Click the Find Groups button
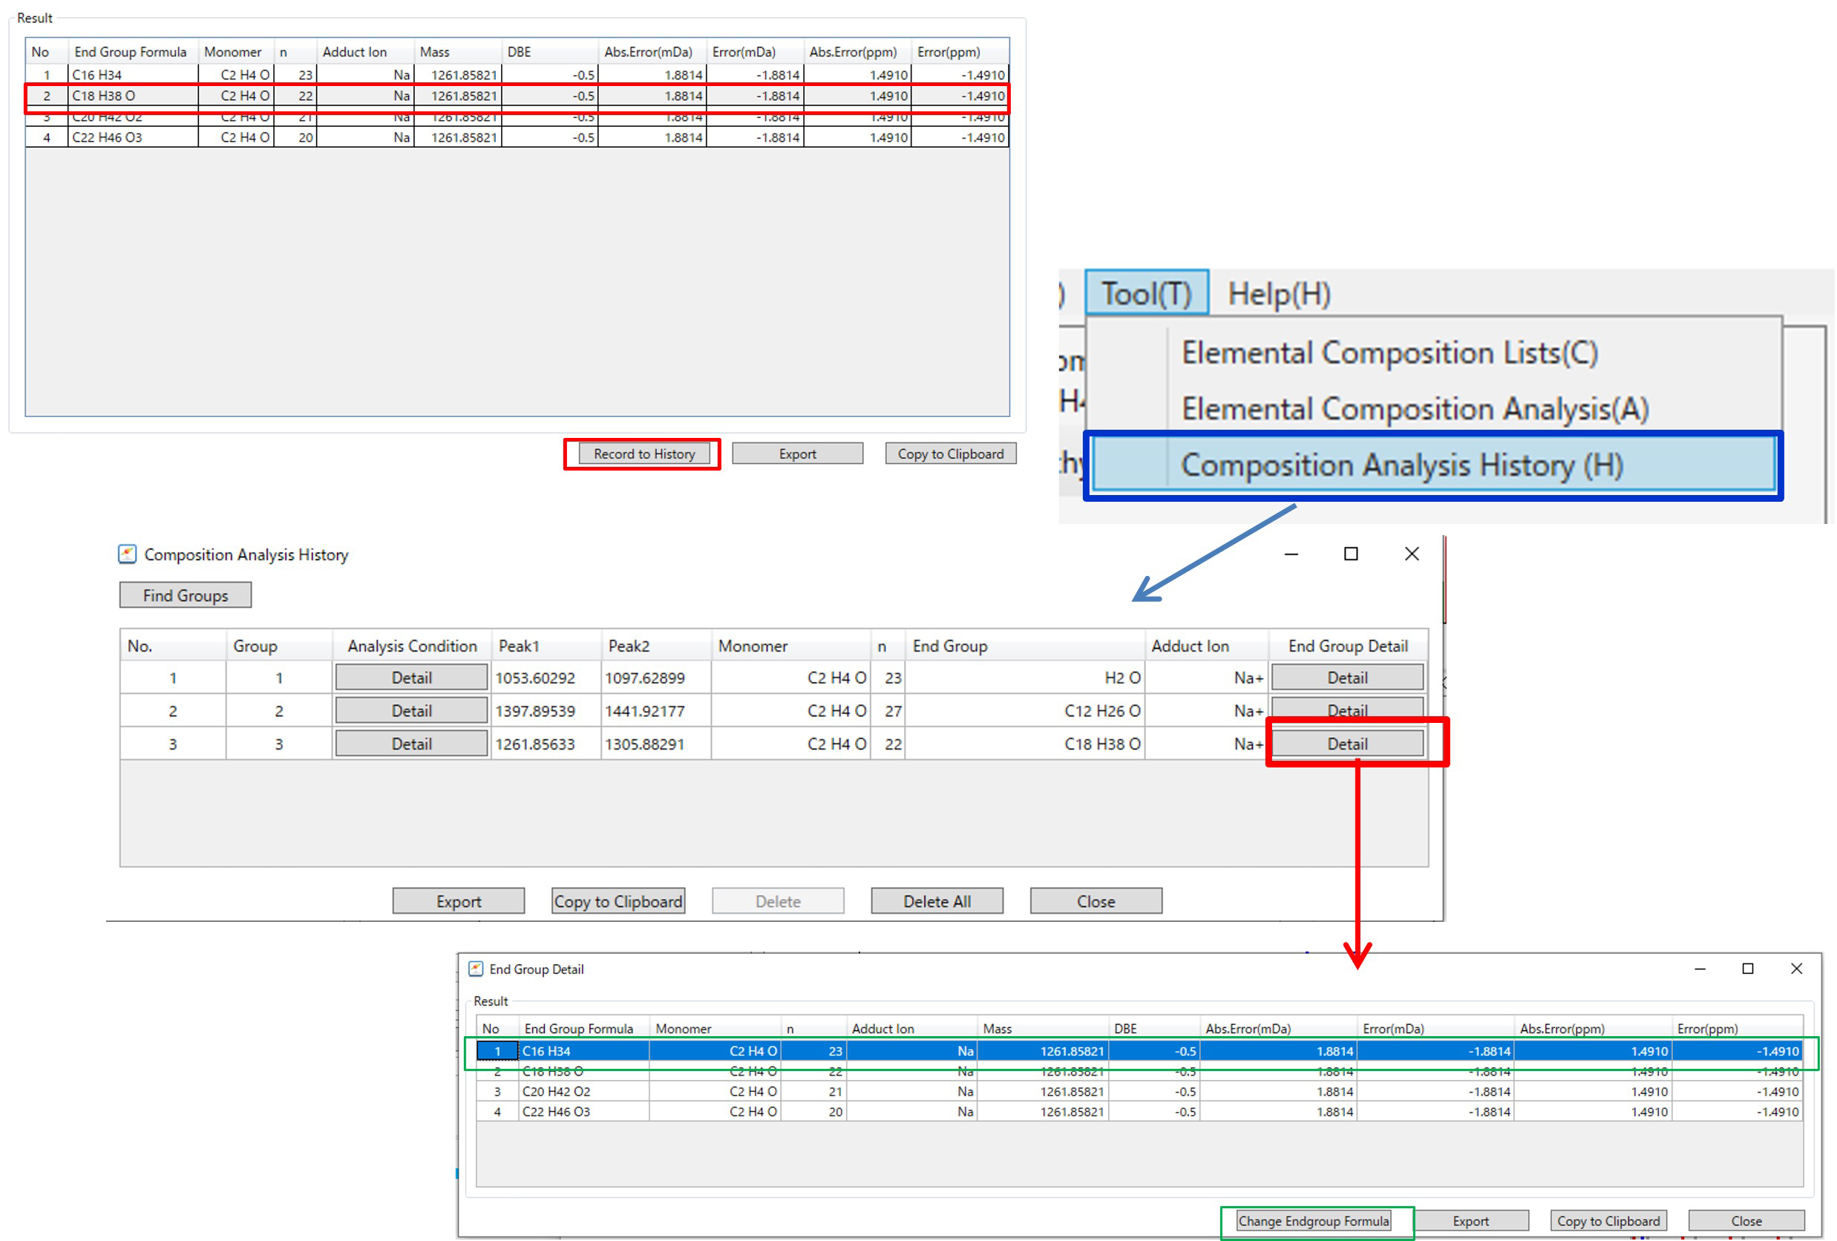This screenshot has width=1837, height=1241. point(185,595)
